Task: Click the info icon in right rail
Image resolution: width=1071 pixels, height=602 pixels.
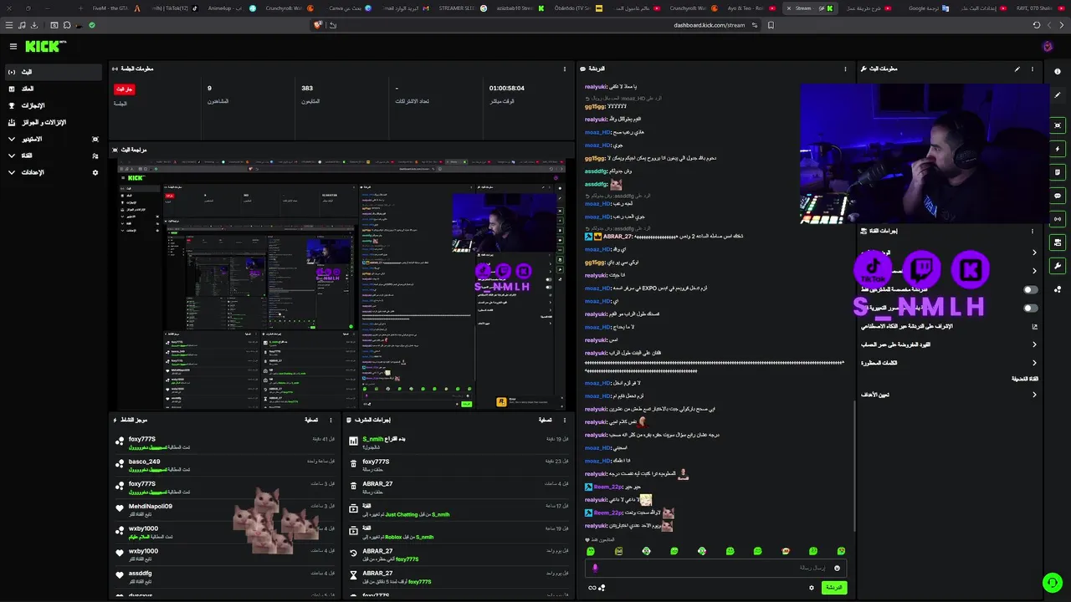Action: point(1058,72)
